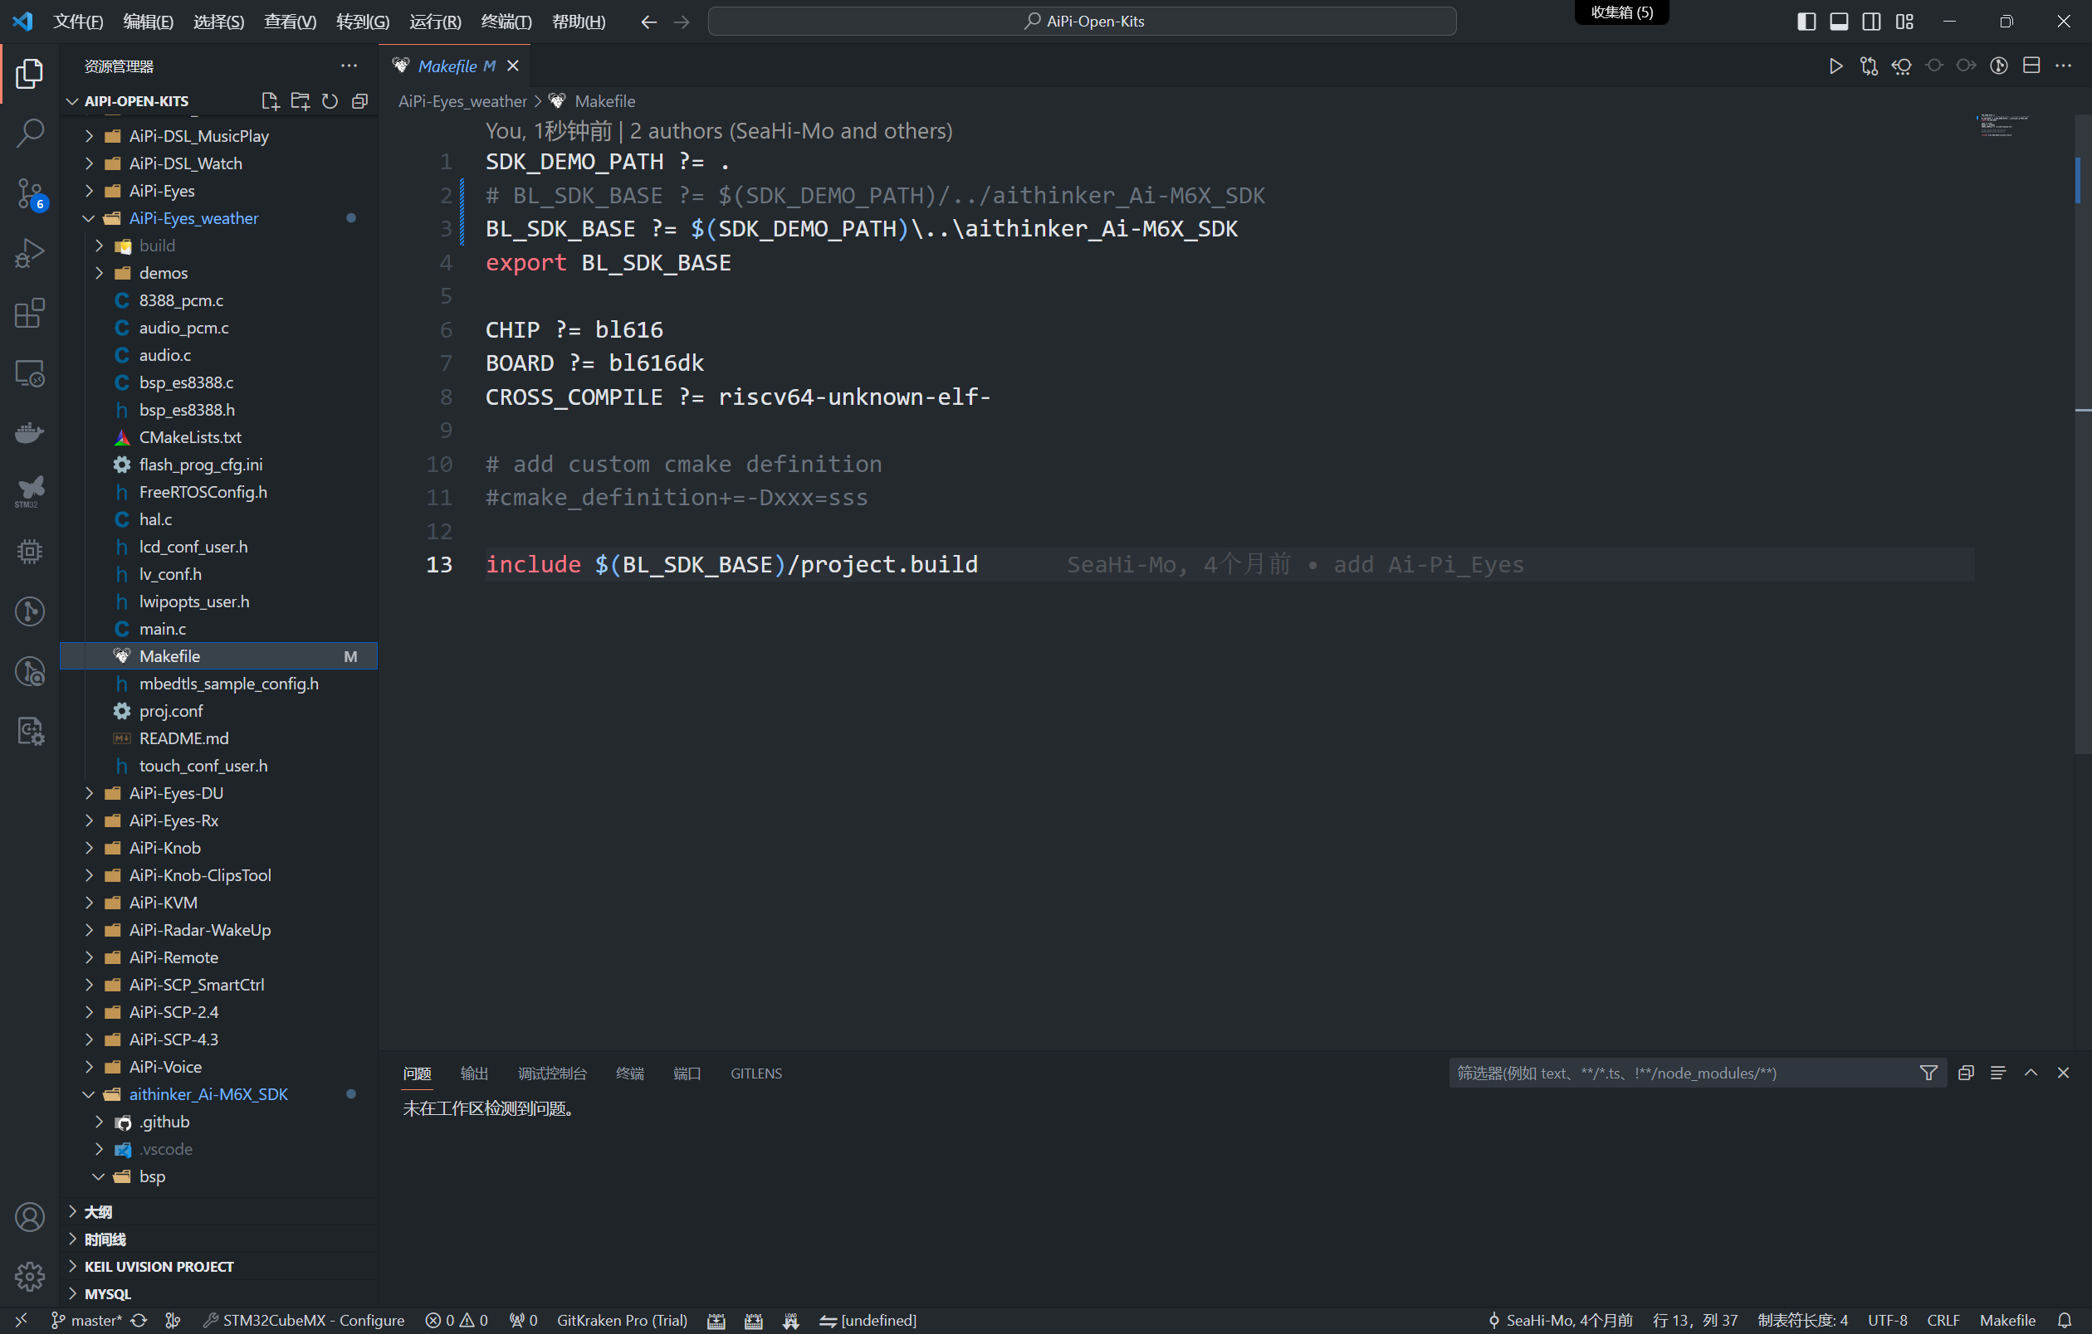Switch to the 终端 panel tab
Viewport: 2092px width, 1334px height.
coord(630,1074)
